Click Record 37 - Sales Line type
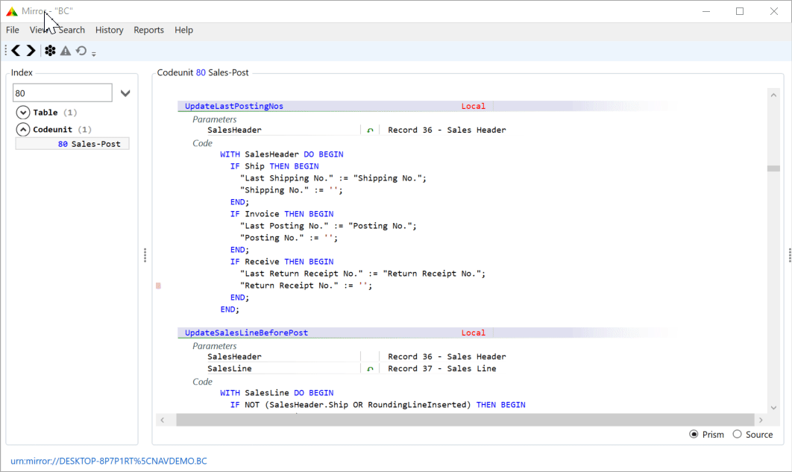This screenshot has width=792, height=472. point(442,368)
